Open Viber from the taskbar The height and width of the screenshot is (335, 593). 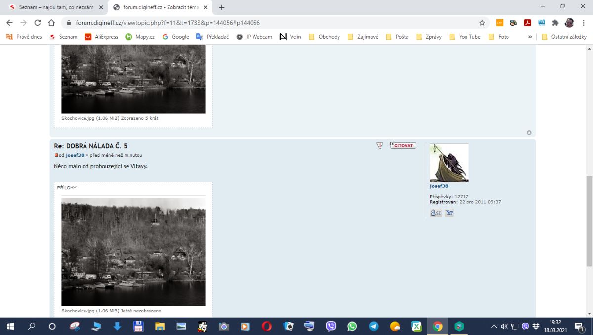(x=331, y=326)
